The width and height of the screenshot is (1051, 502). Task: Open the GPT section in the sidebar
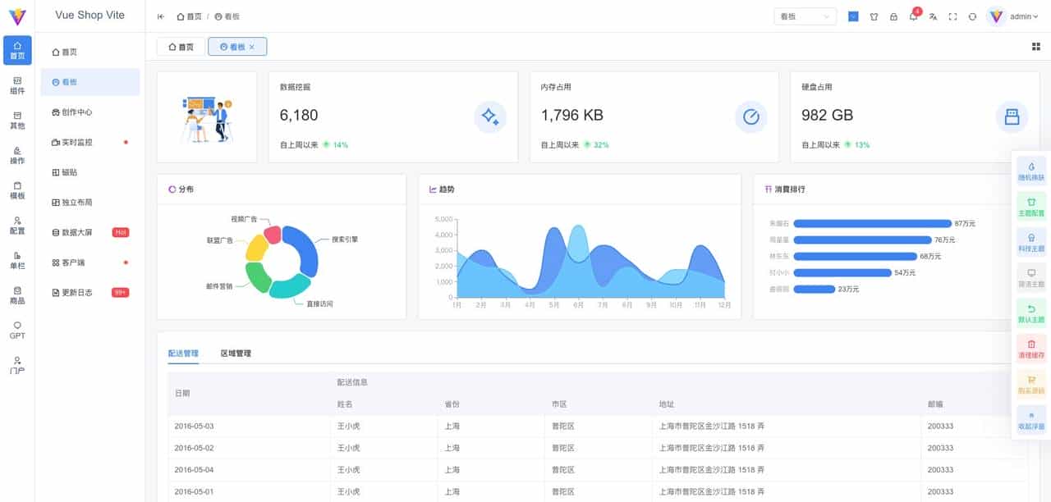click(x=16, y=330)
